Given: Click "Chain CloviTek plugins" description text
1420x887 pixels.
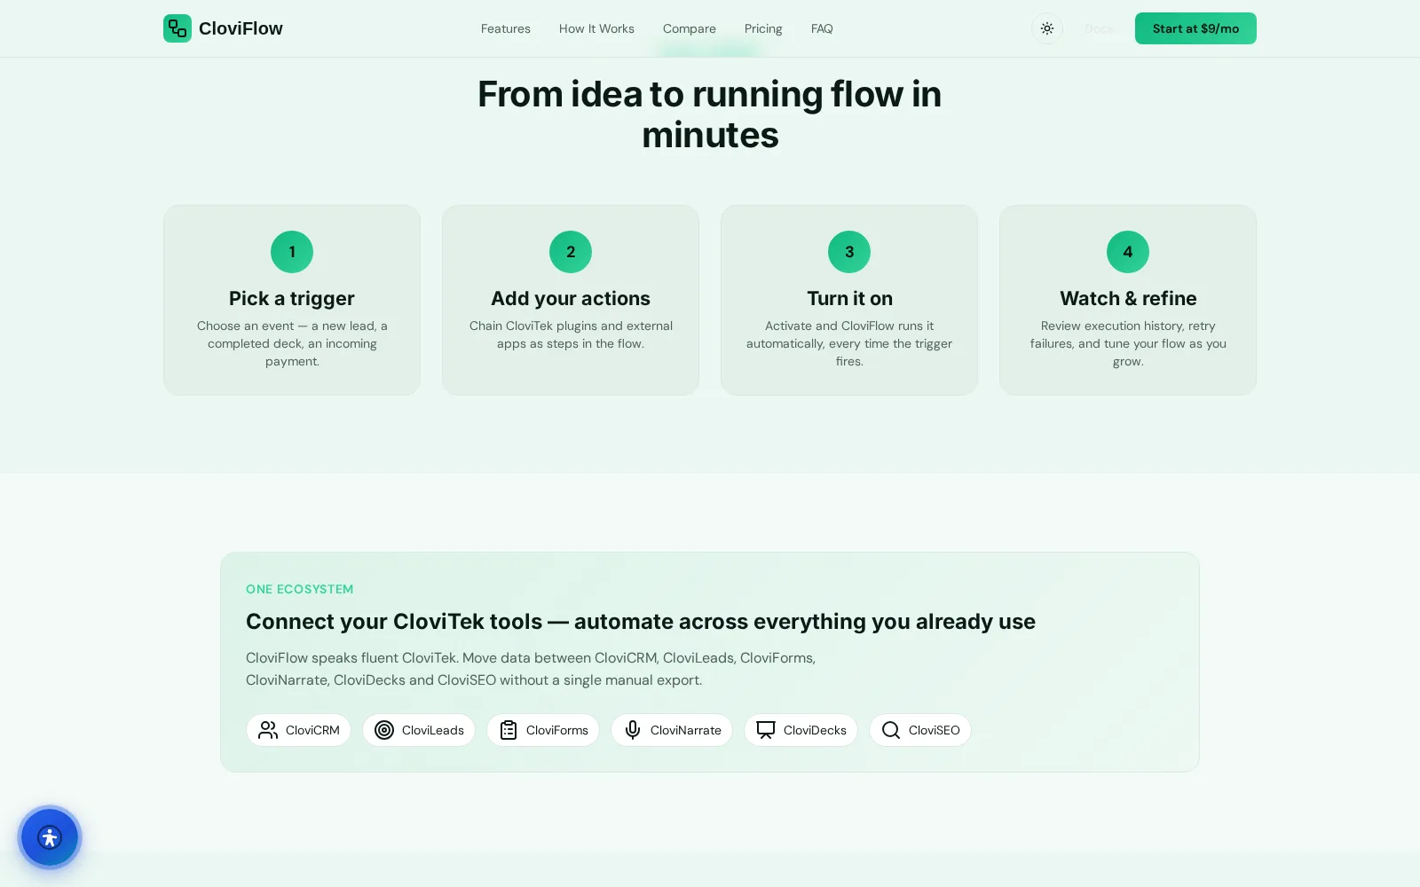Looking at the screenshot, I should [x=571, y=334].
